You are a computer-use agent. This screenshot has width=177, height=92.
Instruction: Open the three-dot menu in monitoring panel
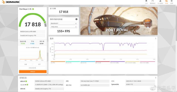point(156,39)
